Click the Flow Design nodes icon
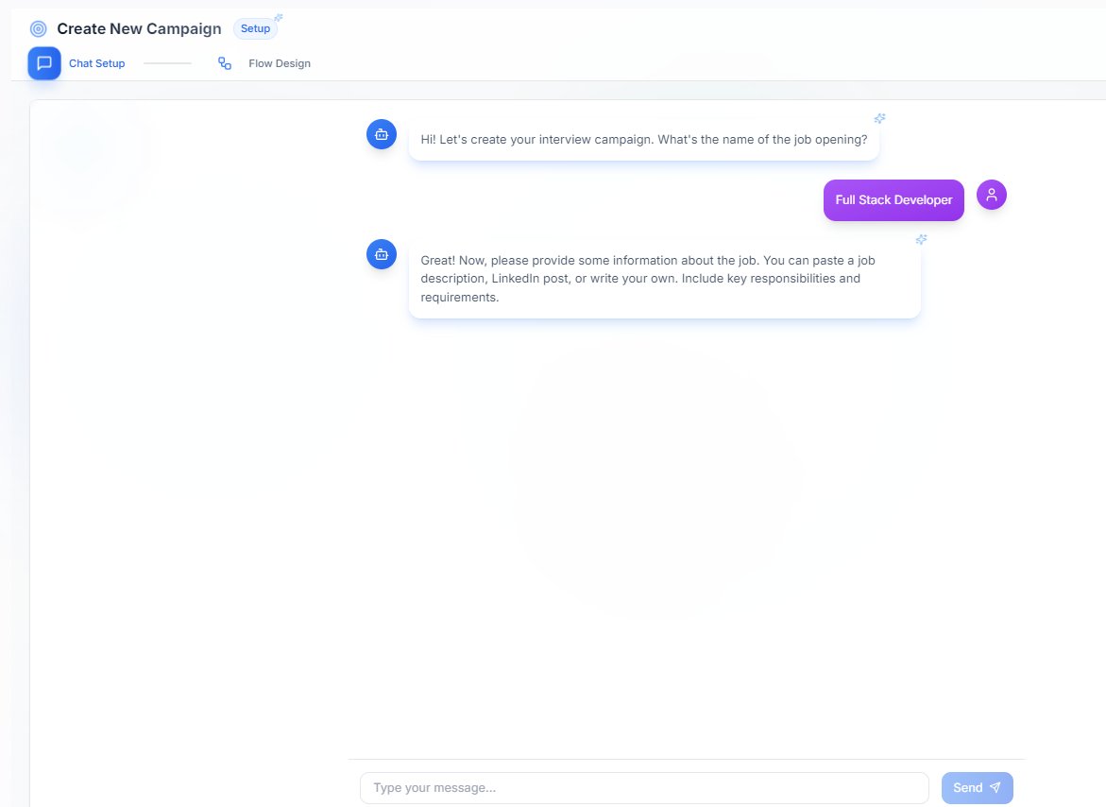This screenshot has height=807, width=1106. click(224, 63)
